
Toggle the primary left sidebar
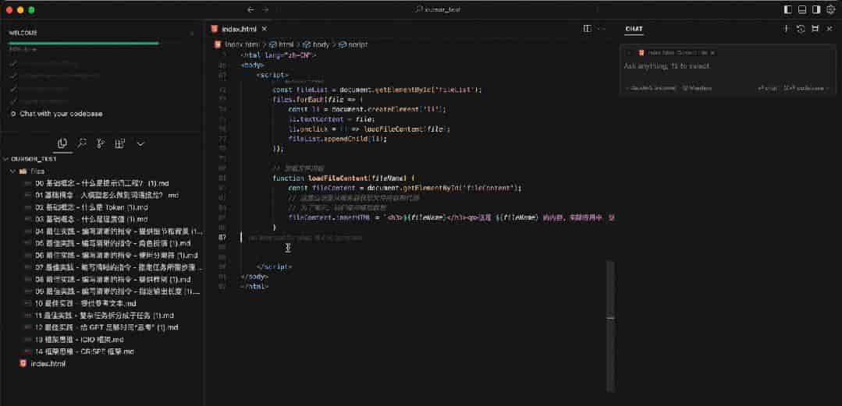pyautogui.click(x=787, y=9)
